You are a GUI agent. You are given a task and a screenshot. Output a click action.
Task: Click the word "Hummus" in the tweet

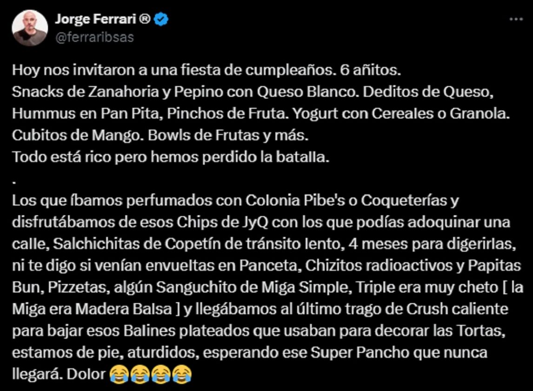click(44, 113)
